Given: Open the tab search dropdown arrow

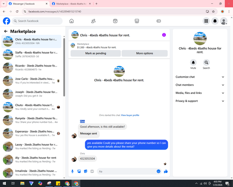Looking at the screenshot, I should click(4, 4).
